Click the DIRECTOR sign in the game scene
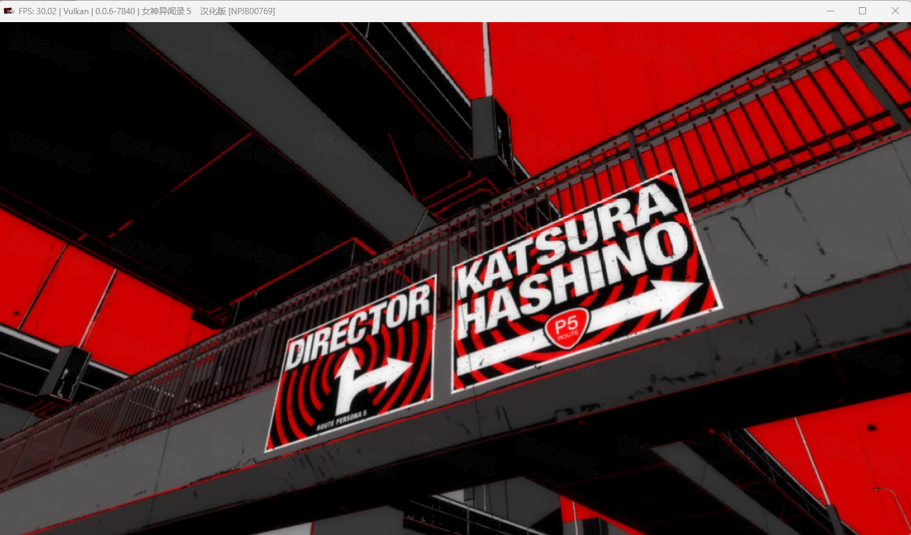911x535 pixels. coord(351,364)
